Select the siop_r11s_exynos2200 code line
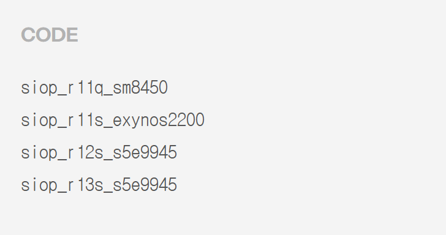The image size is (446, 235). 113,120
